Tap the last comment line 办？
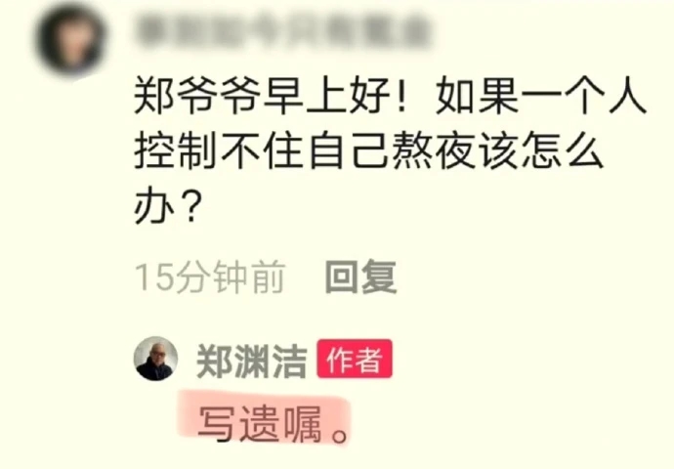The image size is (674, 469). coord(168,205)
